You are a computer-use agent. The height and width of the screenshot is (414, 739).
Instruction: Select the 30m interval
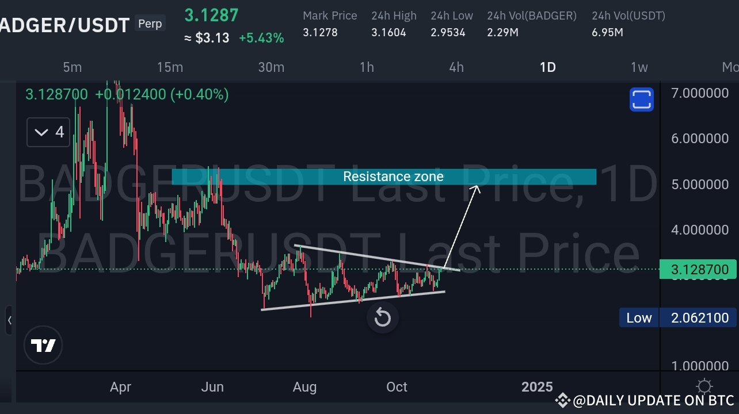coord(271,67)
